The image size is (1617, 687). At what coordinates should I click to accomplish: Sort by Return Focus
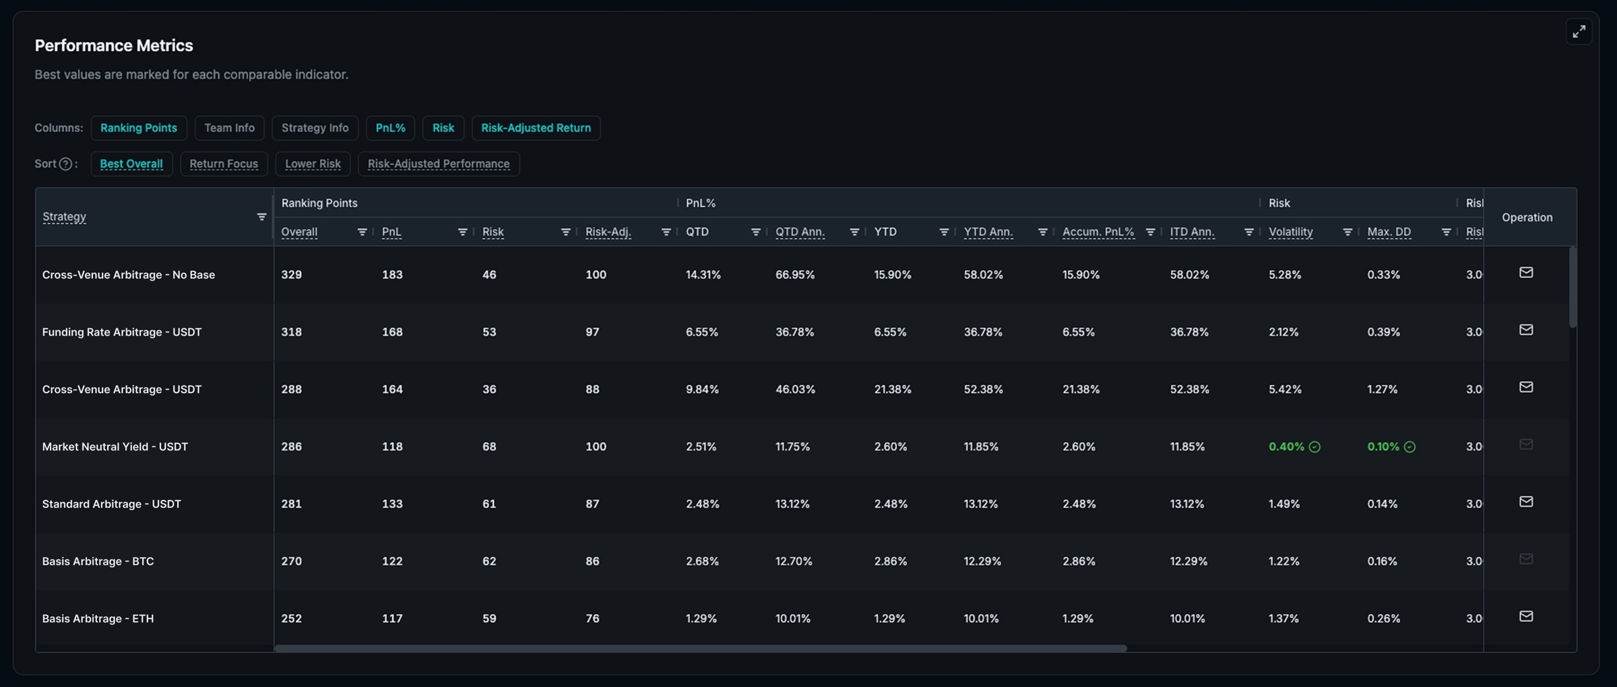click(224, 164)
